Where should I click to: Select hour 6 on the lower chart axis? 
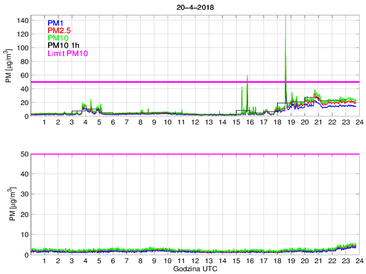click(x=113, y=261)
